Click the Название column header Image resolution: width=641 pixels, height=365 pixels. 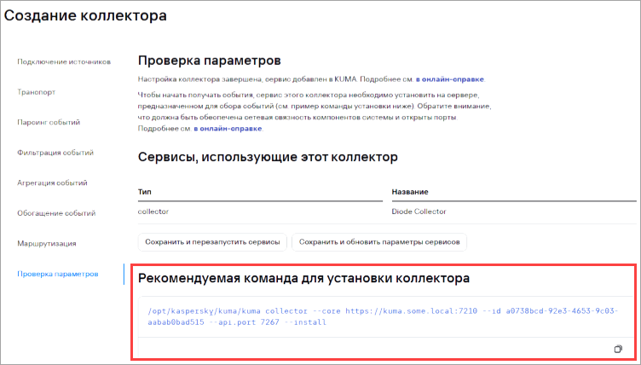[410, 192]
